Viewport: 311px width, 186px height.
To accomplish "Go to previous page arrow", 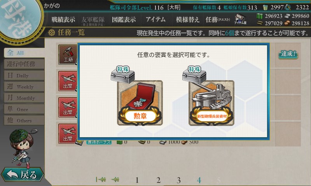I will tap(115, 179).
